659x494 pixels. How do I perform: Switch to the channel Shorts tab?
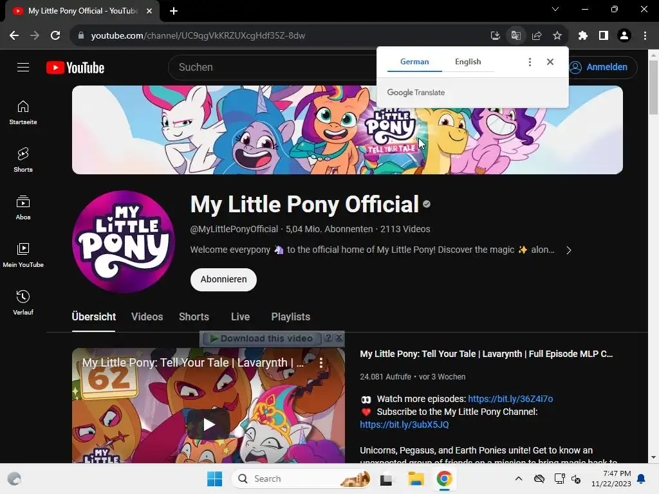[194, 316]
